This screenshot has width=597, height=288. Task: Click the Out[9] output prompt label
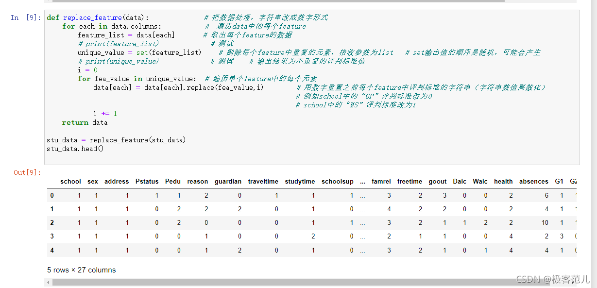(27, 172)
